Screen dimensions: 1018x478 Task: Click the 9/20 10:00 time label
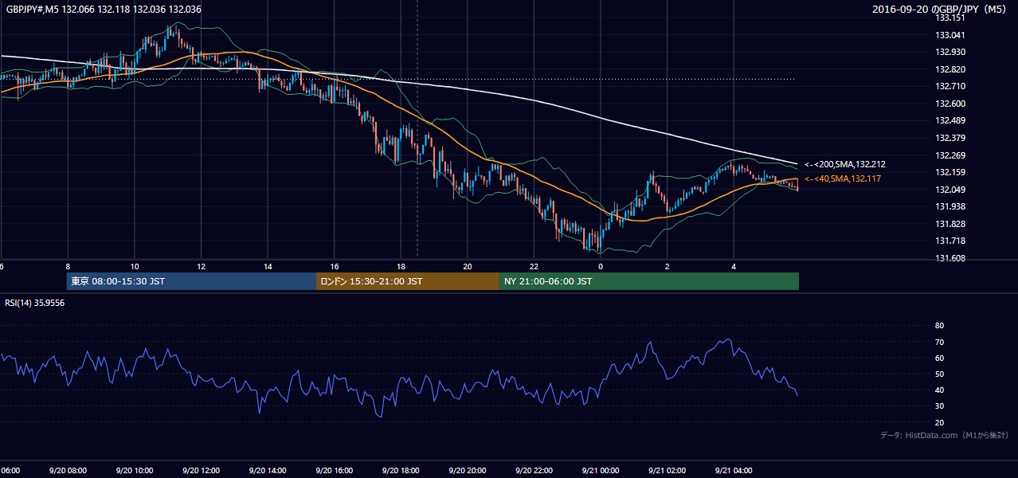point(135,471)
